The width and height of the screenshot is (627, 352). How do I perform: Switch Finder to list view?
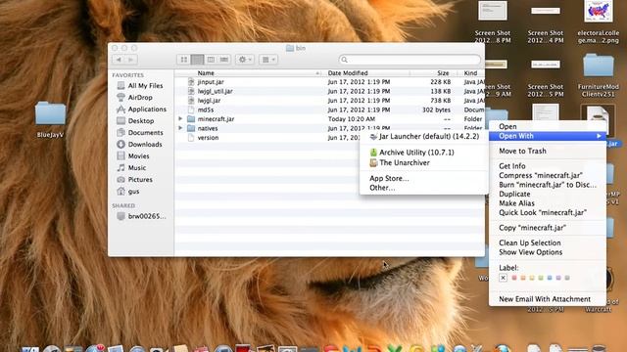(x=197, y=60)
